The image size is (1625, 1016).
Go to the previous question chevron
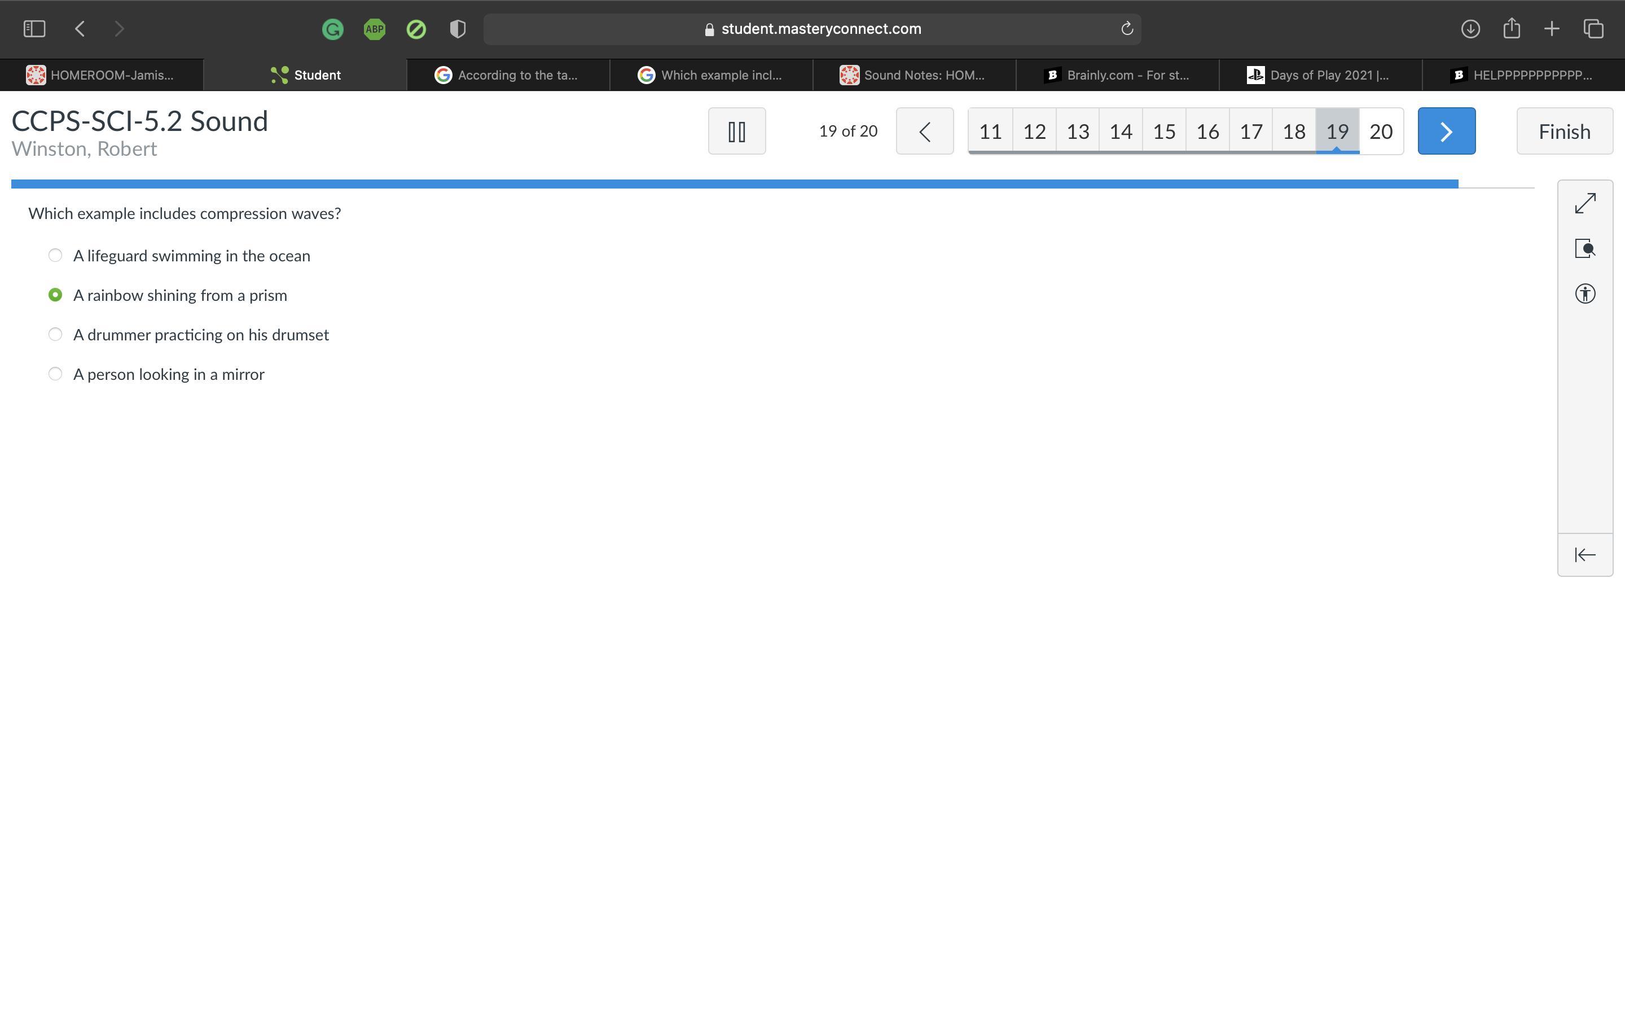coord(925,131)
